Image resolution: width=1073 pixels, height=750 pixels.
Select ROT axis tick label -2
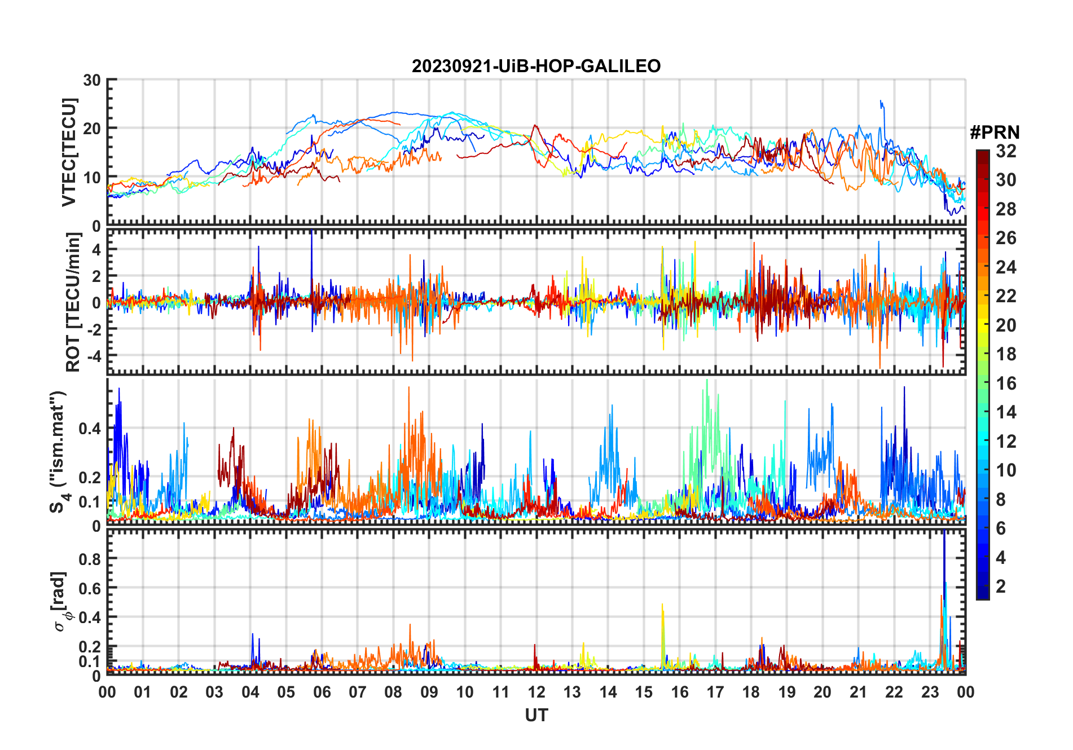[94, 329]
